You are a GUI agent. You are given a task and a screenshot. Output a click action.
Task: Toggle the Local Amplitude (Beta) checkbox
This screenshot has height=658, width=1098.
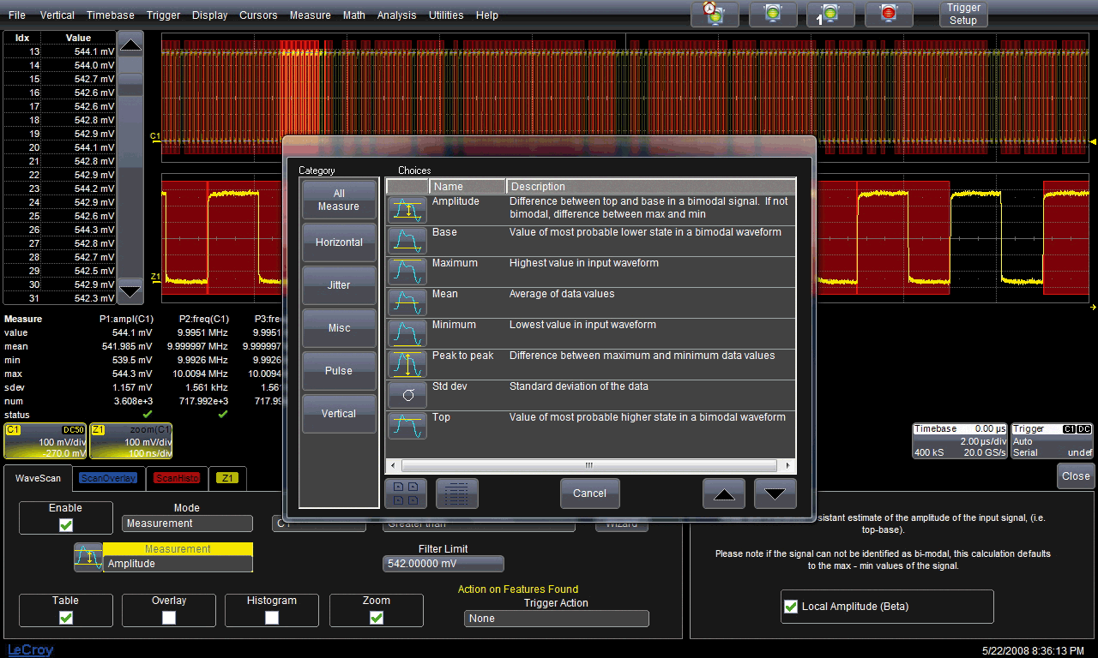click(791, 607)
